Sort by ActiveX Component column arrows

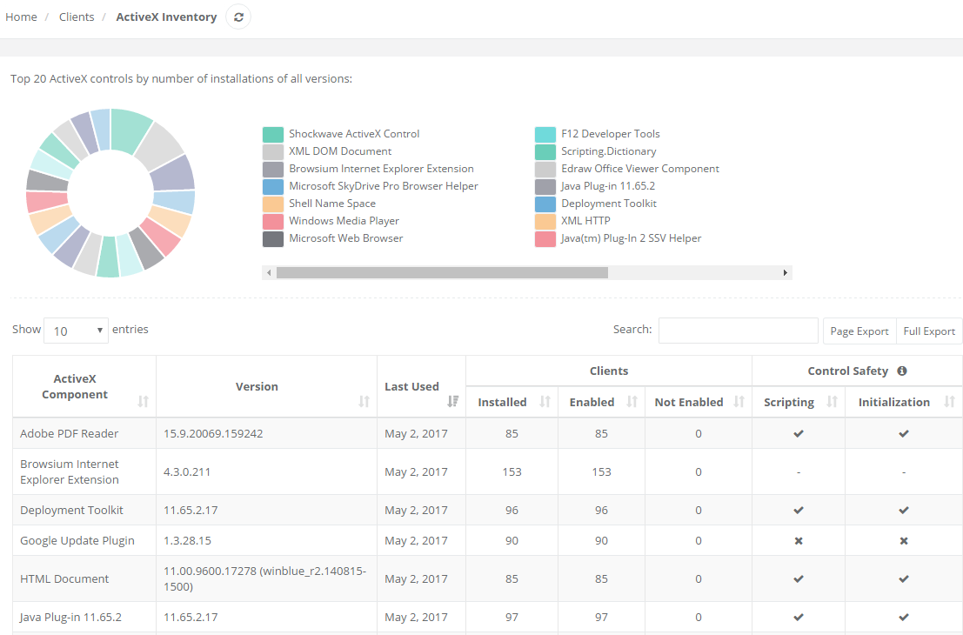(144, 402)
